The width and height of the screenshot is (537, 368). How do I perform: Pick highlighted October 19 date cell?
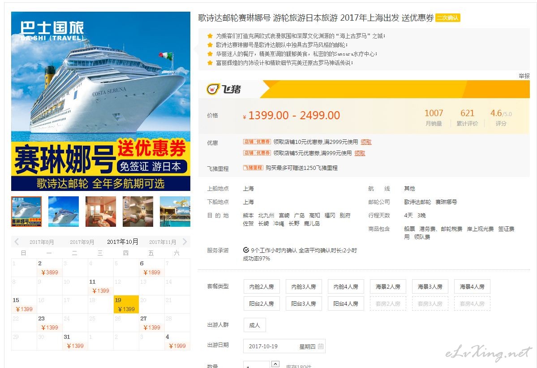pyautogui.click(x=126, y=304)
